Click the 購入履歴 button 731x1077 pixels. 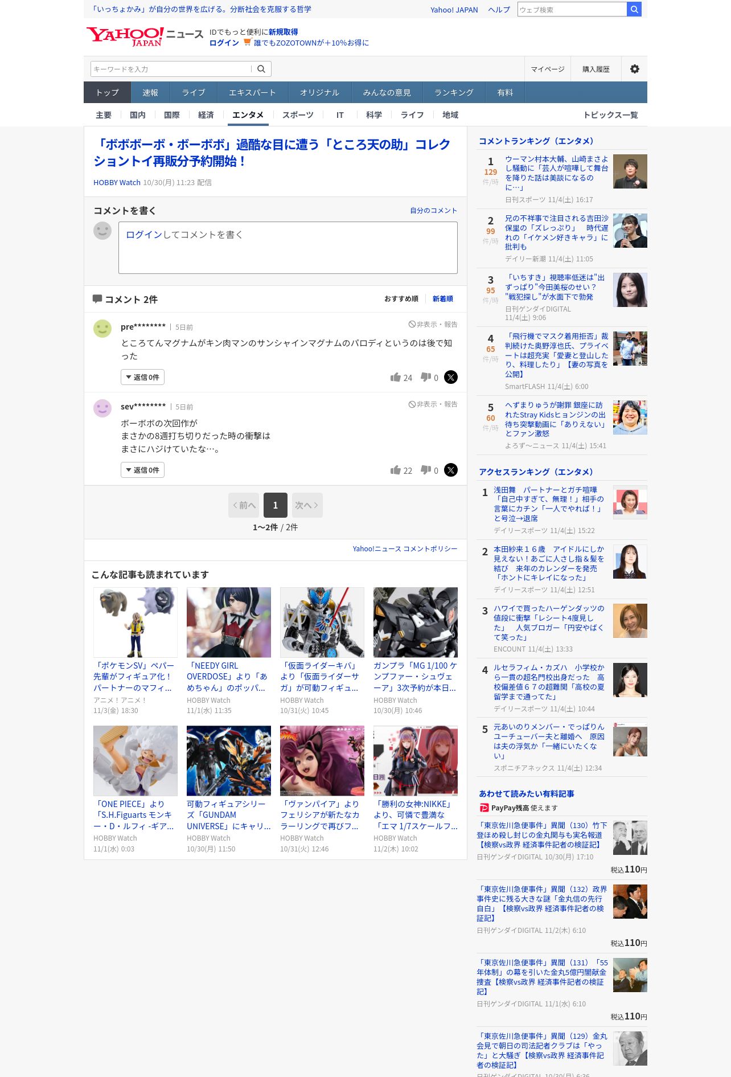point(596,69)
